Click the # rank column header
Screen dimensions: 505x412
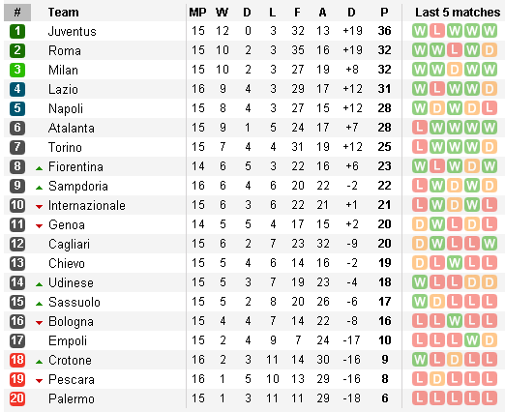pos(17,13)
